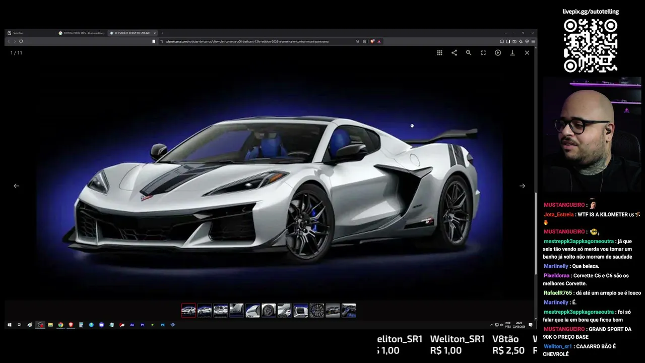The image size is (645, 363).
Task: Open Task View on the taskbar
Action: coord(19,325)
